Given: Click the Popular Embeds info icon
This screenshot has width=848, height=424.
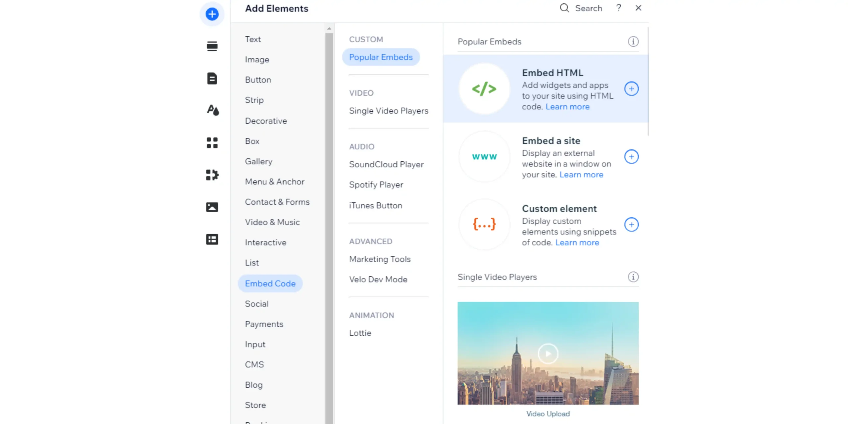Looking at the screenshot, I should 633,41.
